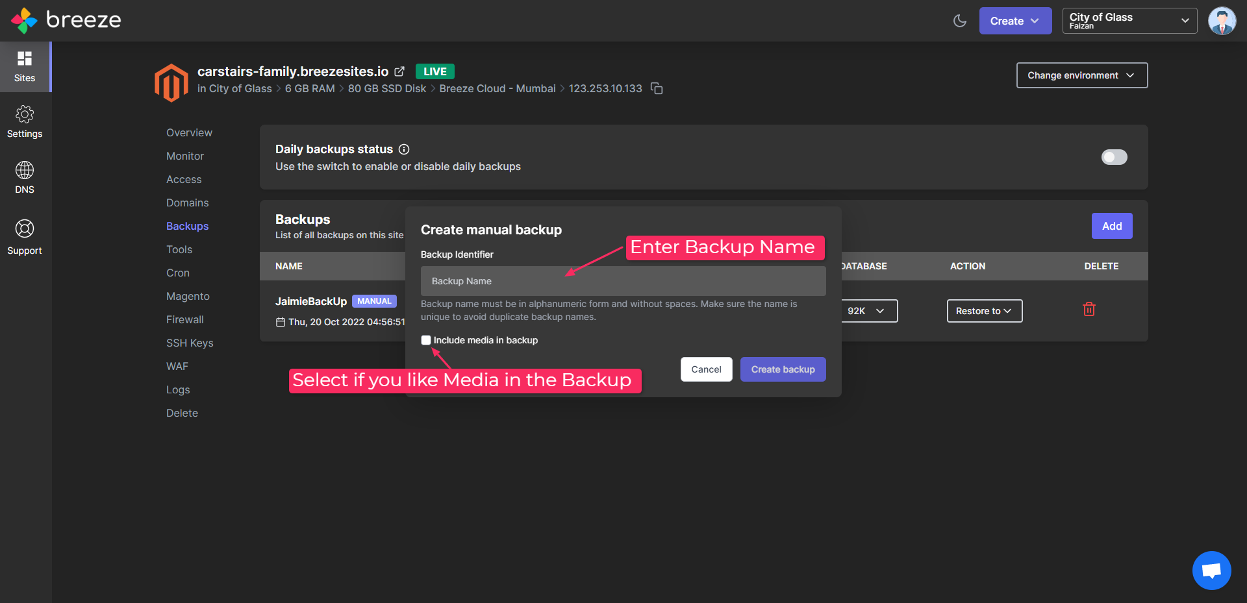Open the City of Glass team selector
This screenshot has height=603, width=1247.
click(1129, 21)
